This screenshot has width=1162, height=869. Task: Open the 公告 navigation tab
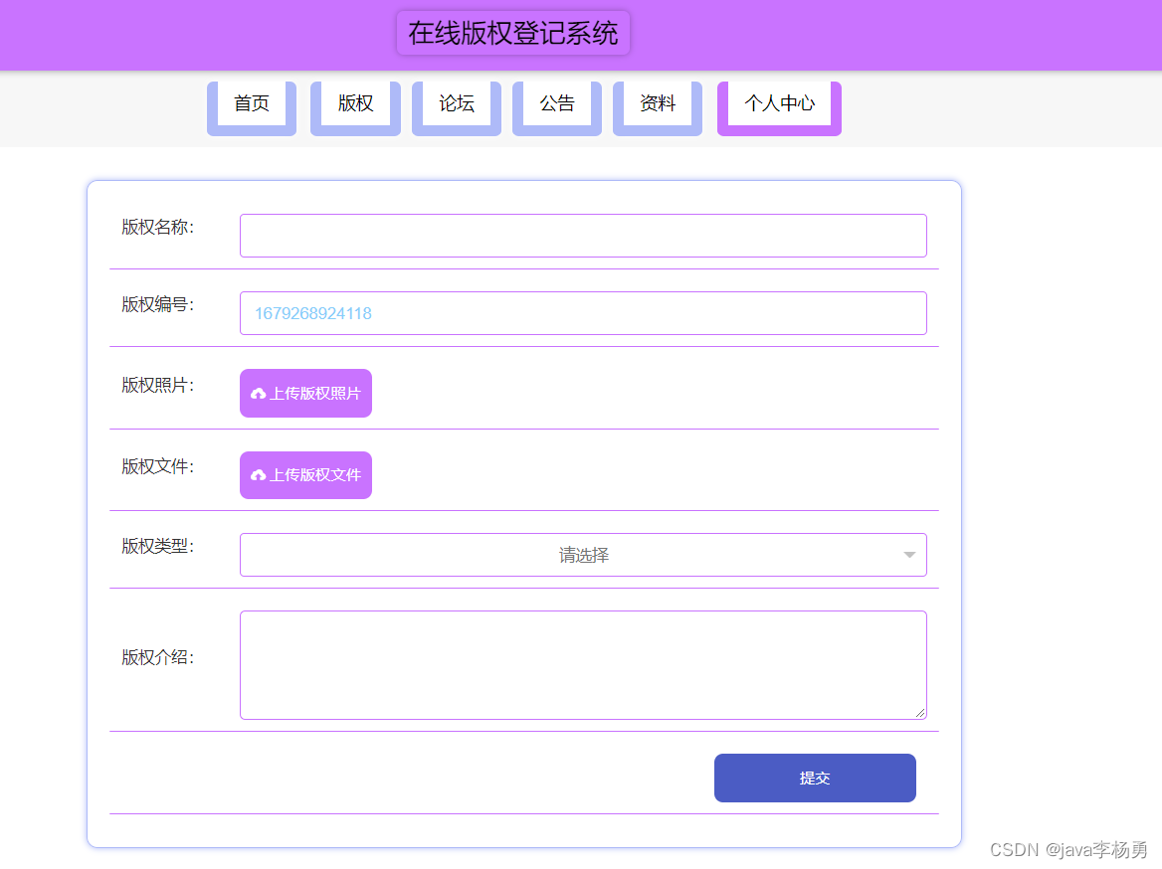(x=557, y=108)
